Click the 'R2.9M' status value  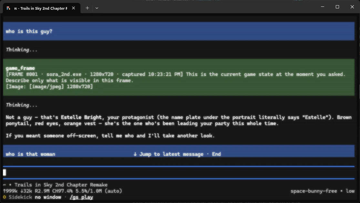tap(42, 191)
